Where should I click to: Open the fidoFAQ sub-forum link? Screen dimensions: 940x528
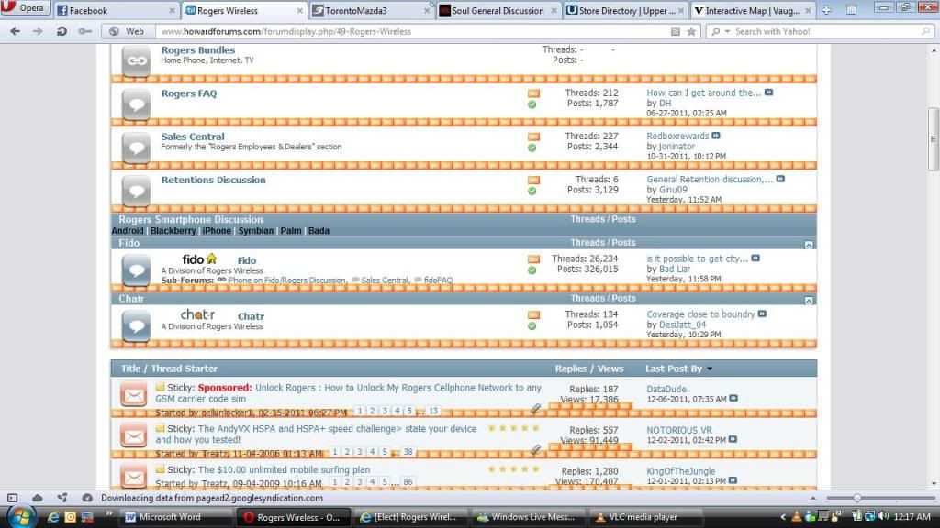[x=438, y=280]
